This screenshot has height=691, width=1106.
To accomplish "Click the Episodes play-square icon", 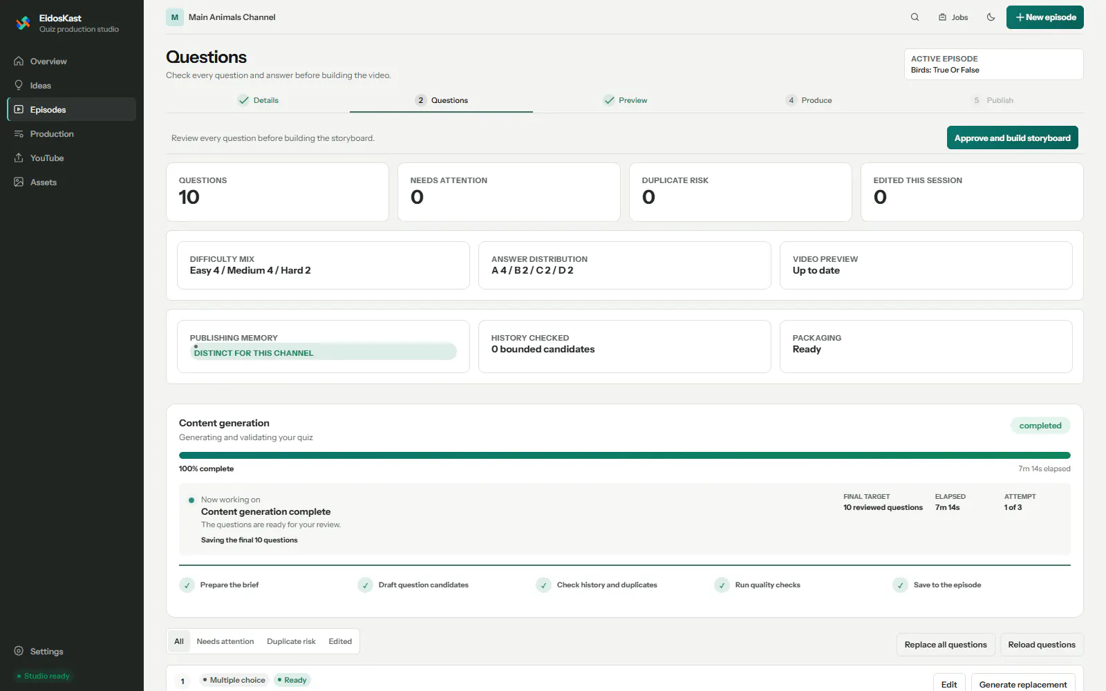I will [x=19, y=110].
